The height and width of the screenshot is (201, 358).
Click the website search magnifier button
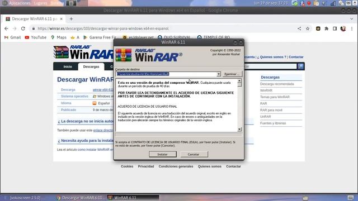point(301,66)
